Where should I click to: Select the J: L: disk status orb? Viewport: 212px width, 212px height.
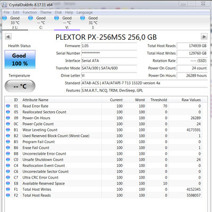pyautogui.click(x=4, y=18)
